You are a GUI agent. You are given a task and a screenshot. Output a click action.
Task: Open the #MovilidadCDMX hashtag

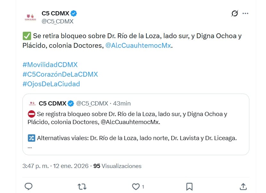pos(50,64)
